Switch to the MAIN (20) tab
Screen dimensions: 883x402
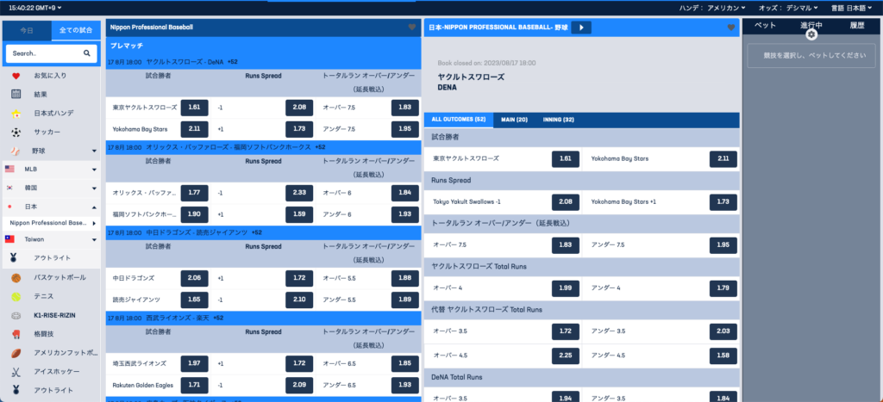tap(516, 120)
